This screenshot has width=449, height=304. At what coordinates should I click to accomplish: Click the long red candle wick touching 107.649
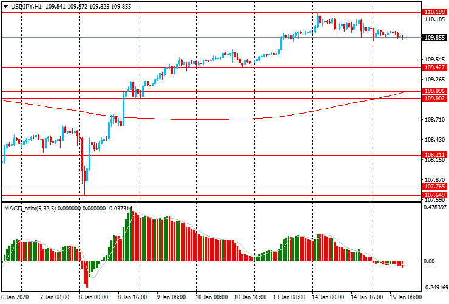[85, 181]
